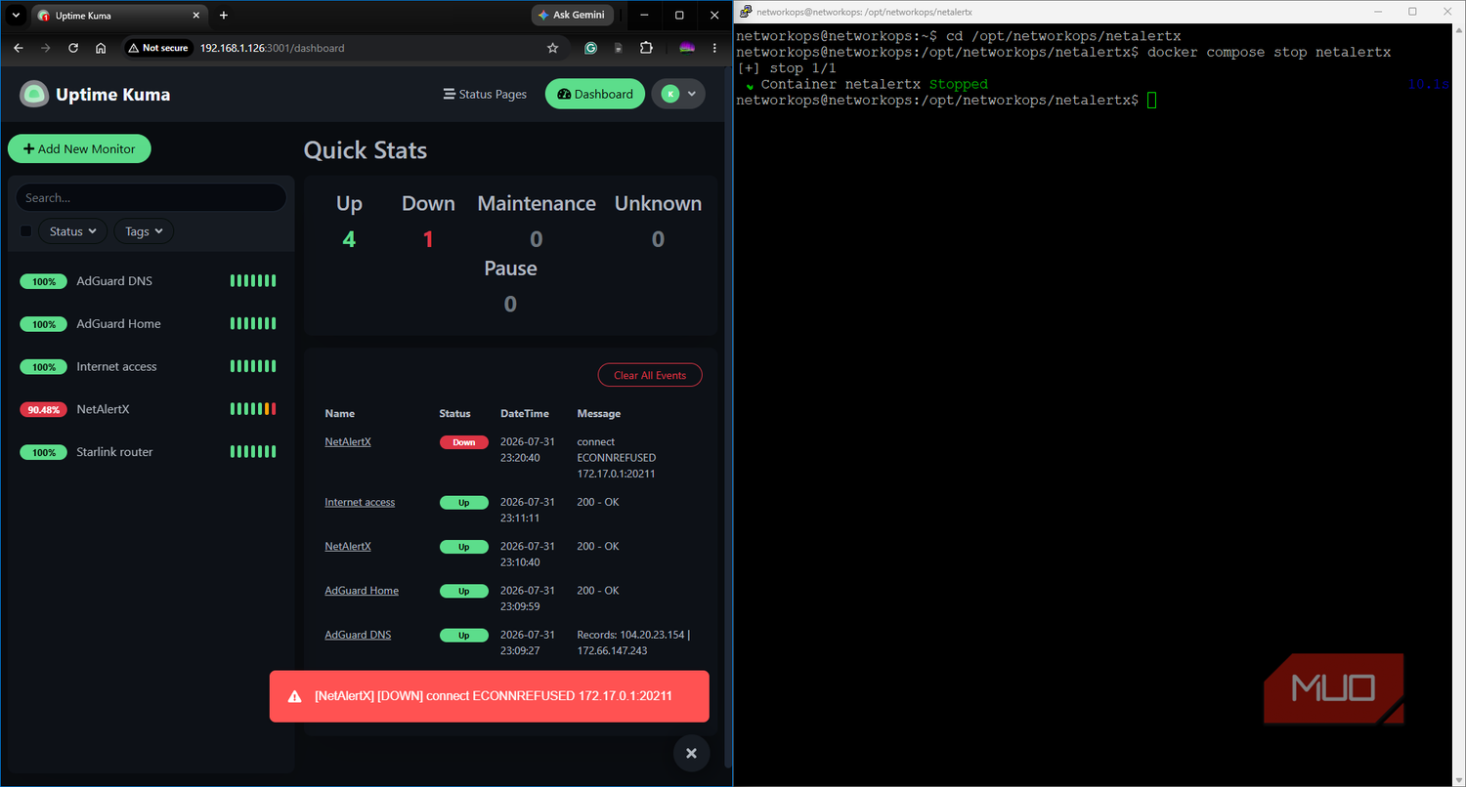Open the browser extensions puzzle icon
Screen dimensions: 1466x787
tap(646, 48)
